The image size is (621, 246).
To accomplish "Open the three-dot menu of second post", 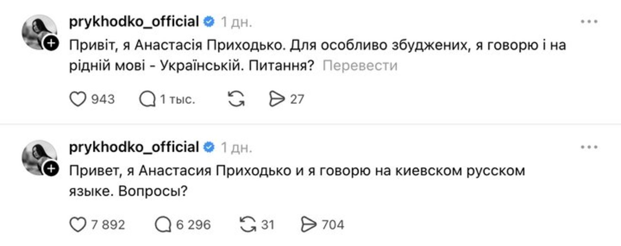I will click(589, 147).
